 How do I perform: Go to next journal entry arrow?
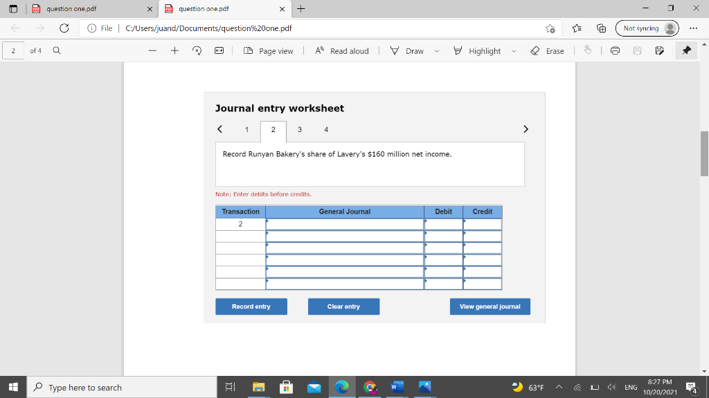click(526, 129)
